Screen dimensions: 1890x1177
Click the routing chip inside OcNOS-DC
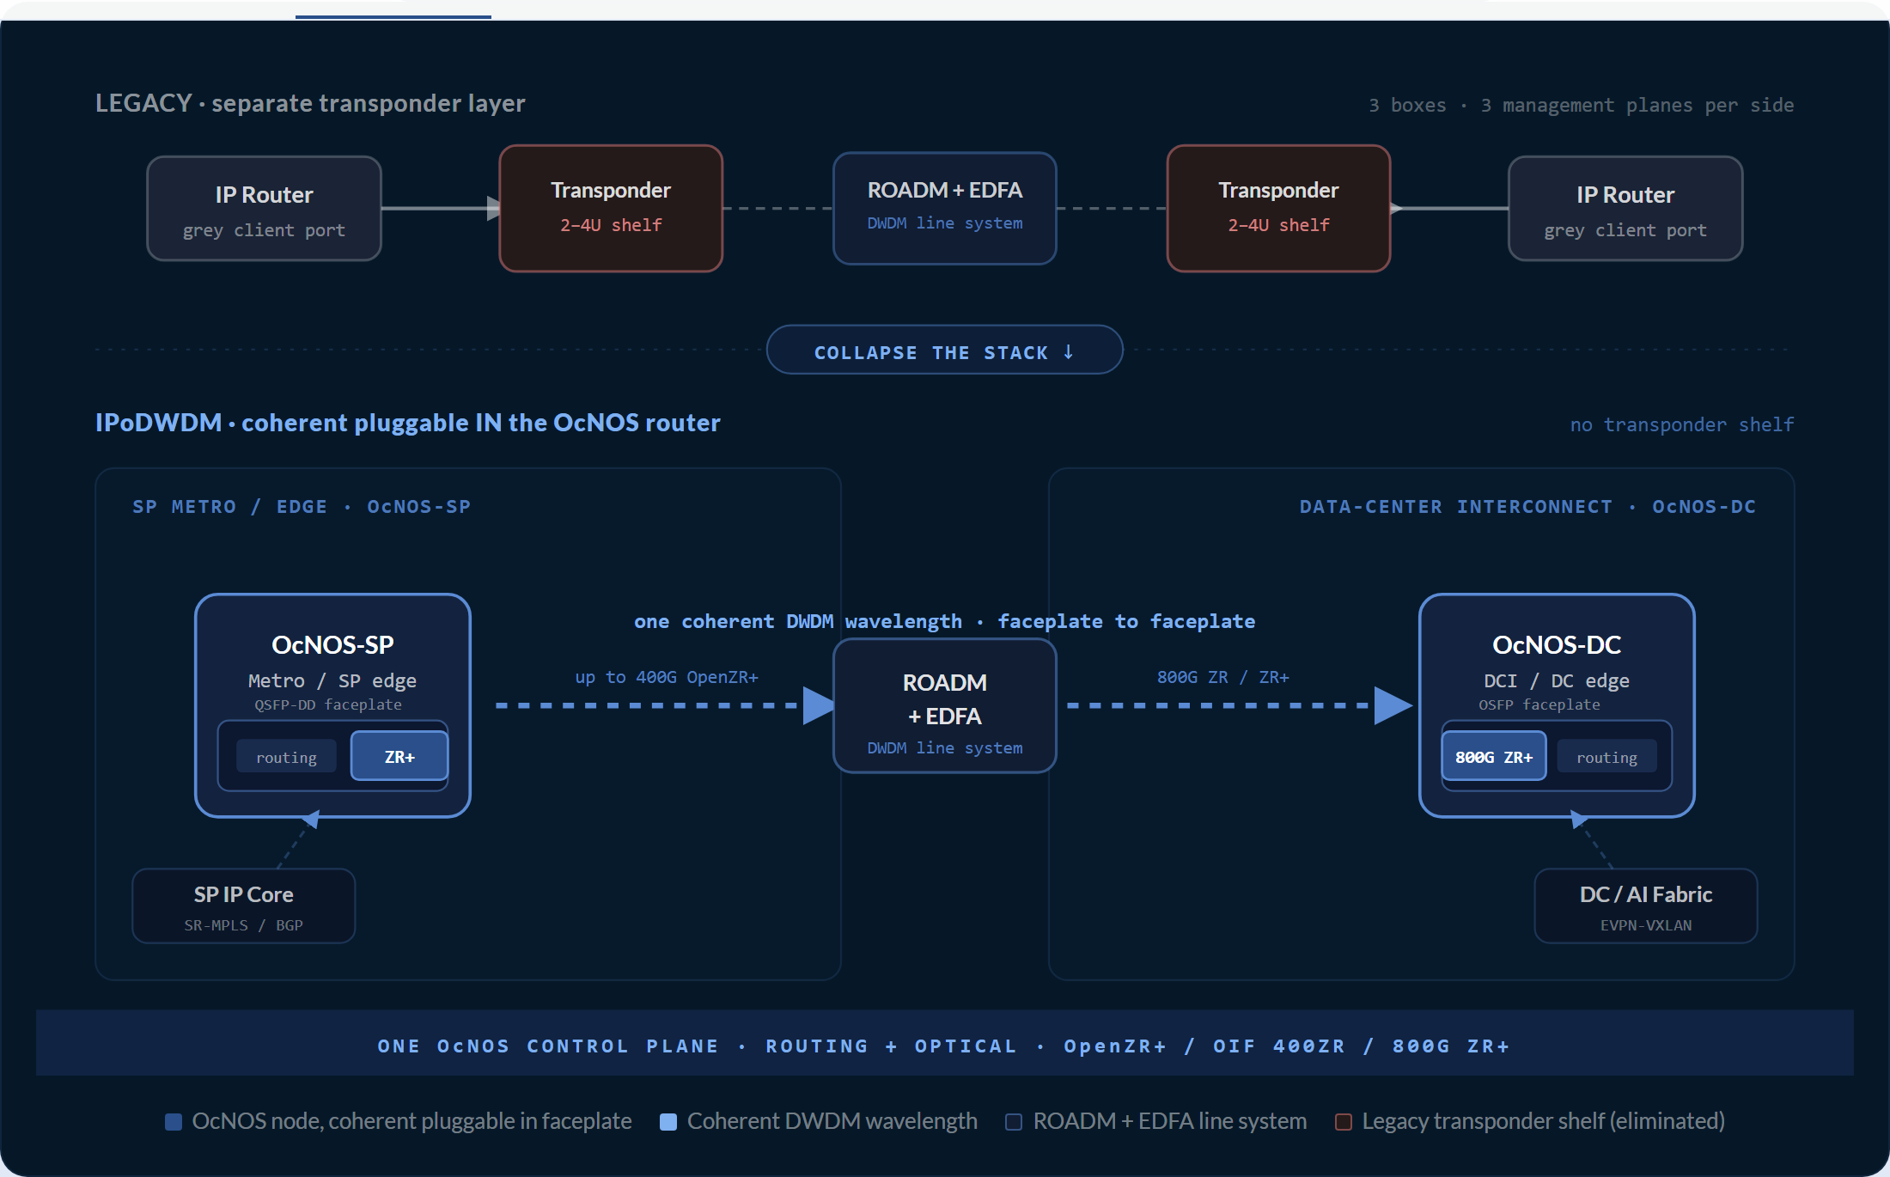1606,757
